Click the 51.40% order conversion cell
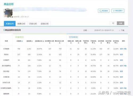 tap(93, 55)
